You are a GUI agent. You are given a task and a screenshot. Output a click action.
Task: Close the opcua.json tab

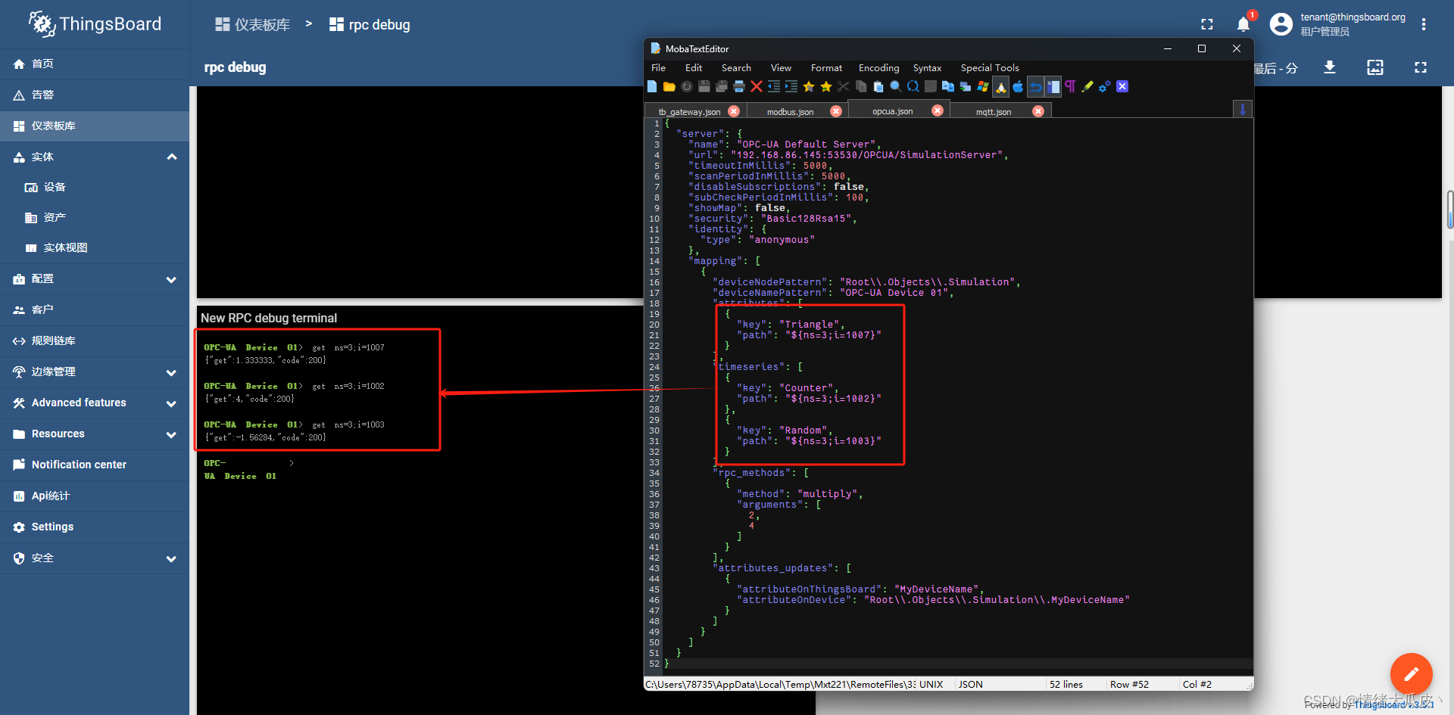click(x=938, y=110)
